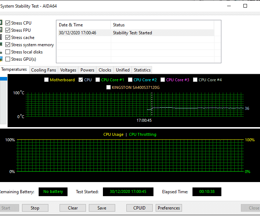
Task: Uncheck Stress system memory
Action: (x=8, y=45)
